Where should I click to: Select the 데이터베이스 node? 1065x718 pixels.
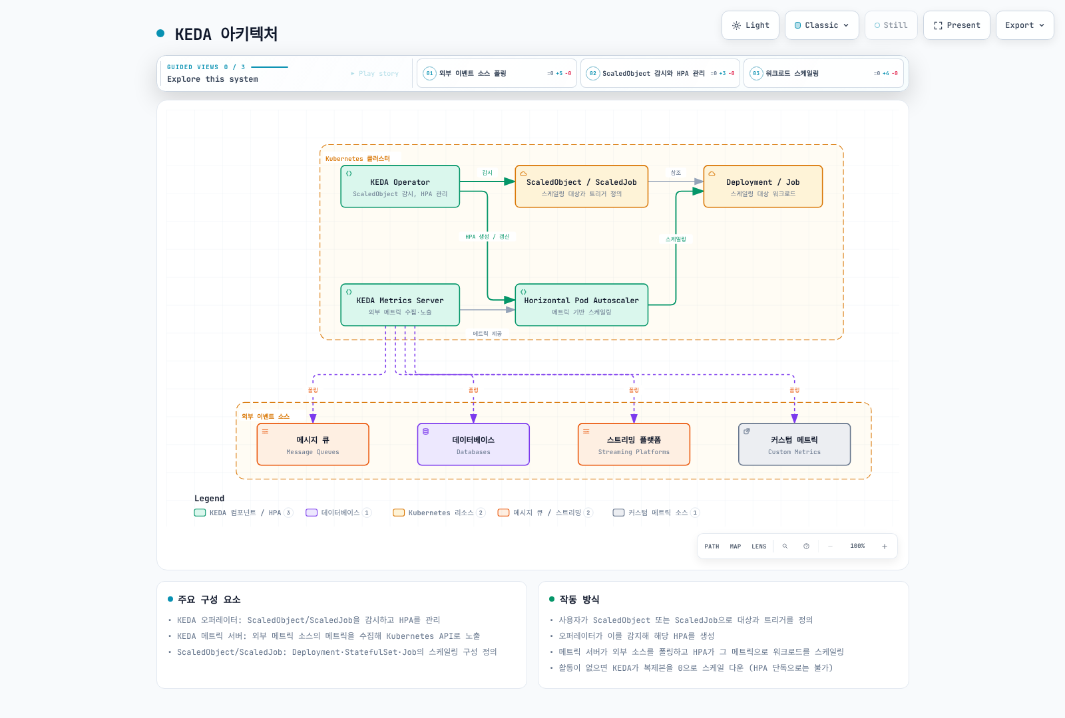[473, 445]
